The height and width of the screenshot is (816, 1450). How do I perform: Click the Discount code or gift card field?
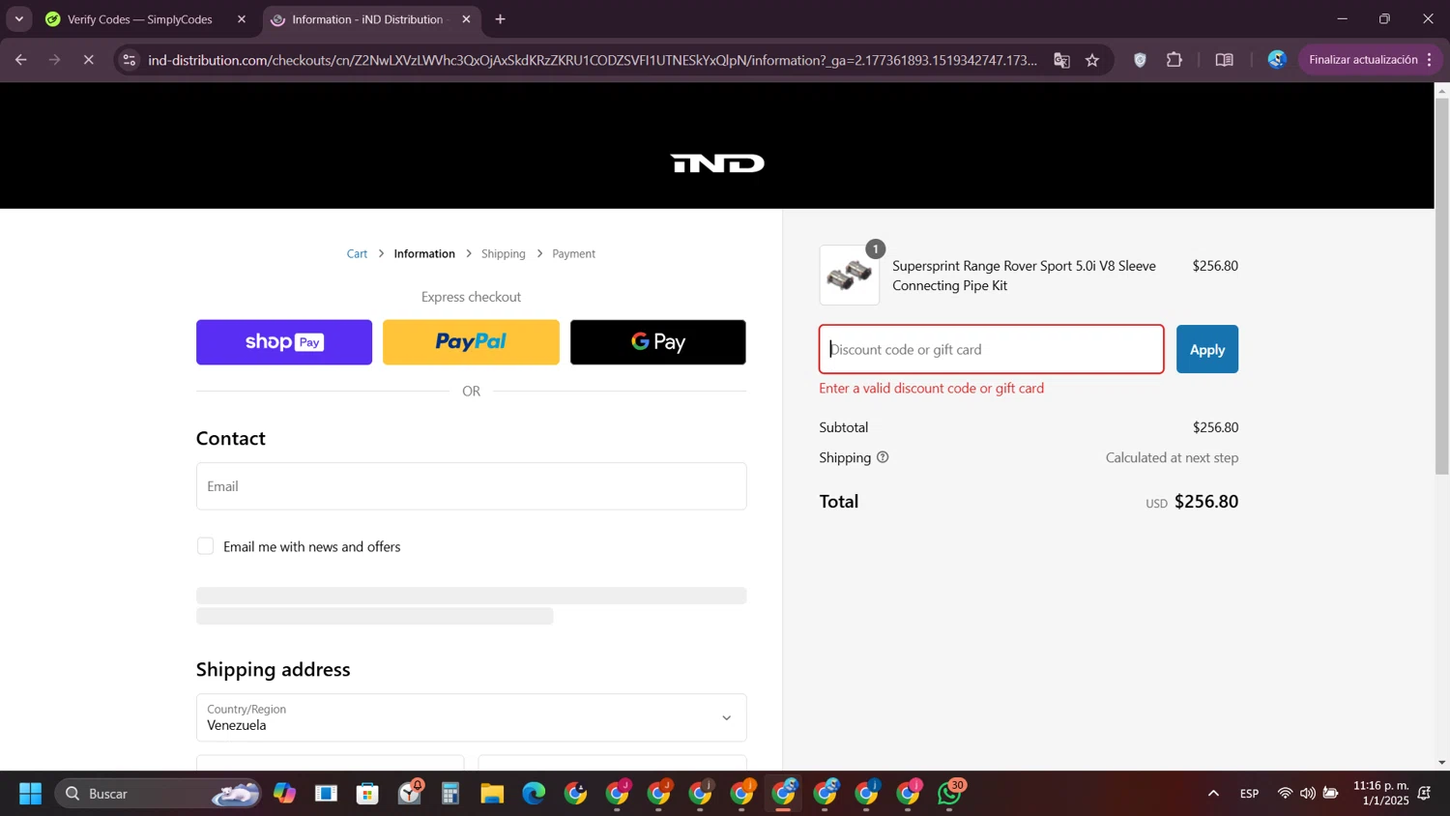point(992,349)
